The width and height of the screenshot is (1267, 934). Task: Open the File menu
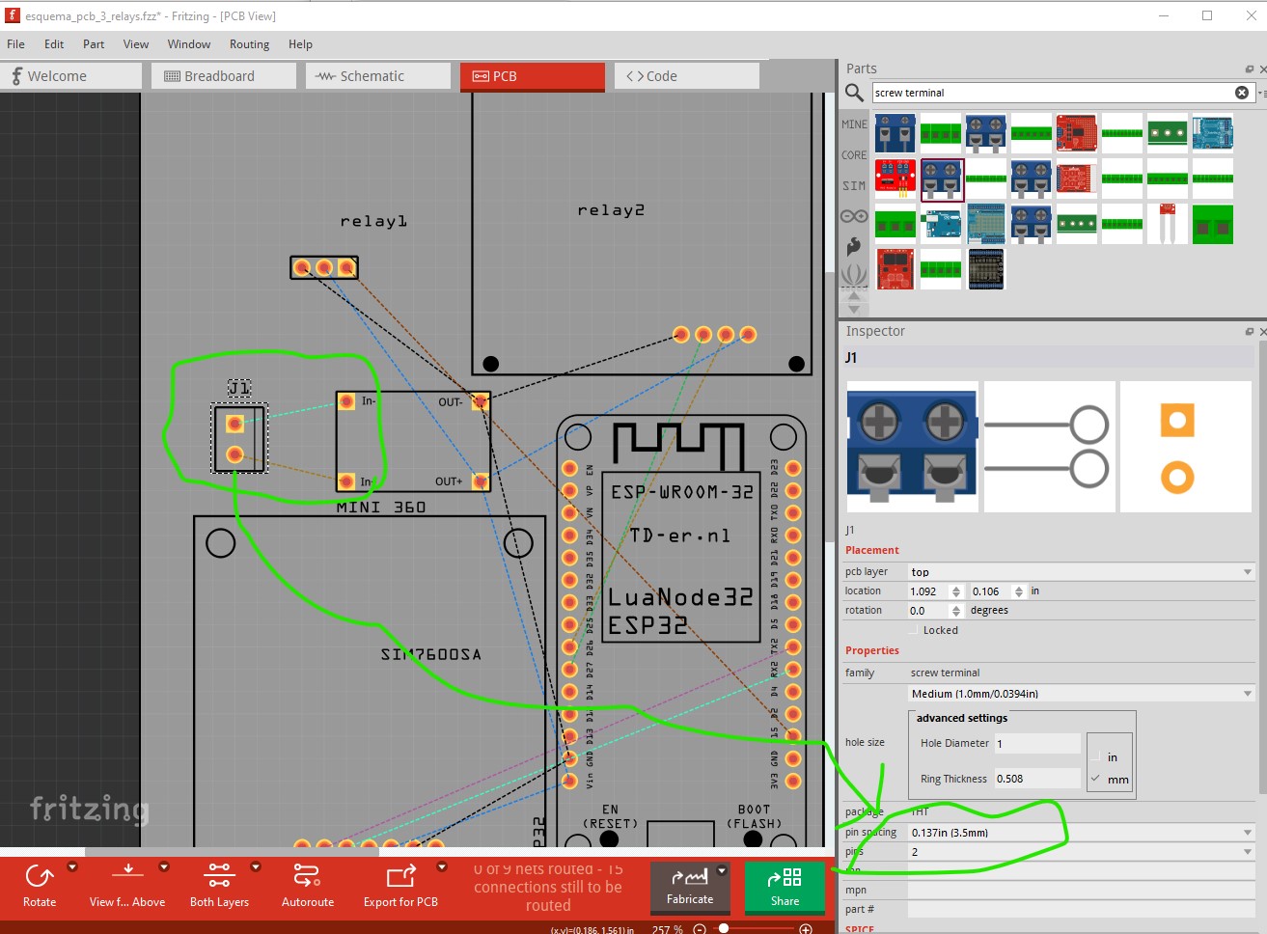16,44
